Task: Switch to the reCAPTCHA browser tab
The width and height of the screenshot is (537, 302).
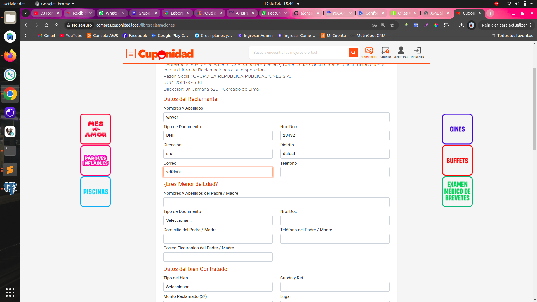Action: (339, 13)
